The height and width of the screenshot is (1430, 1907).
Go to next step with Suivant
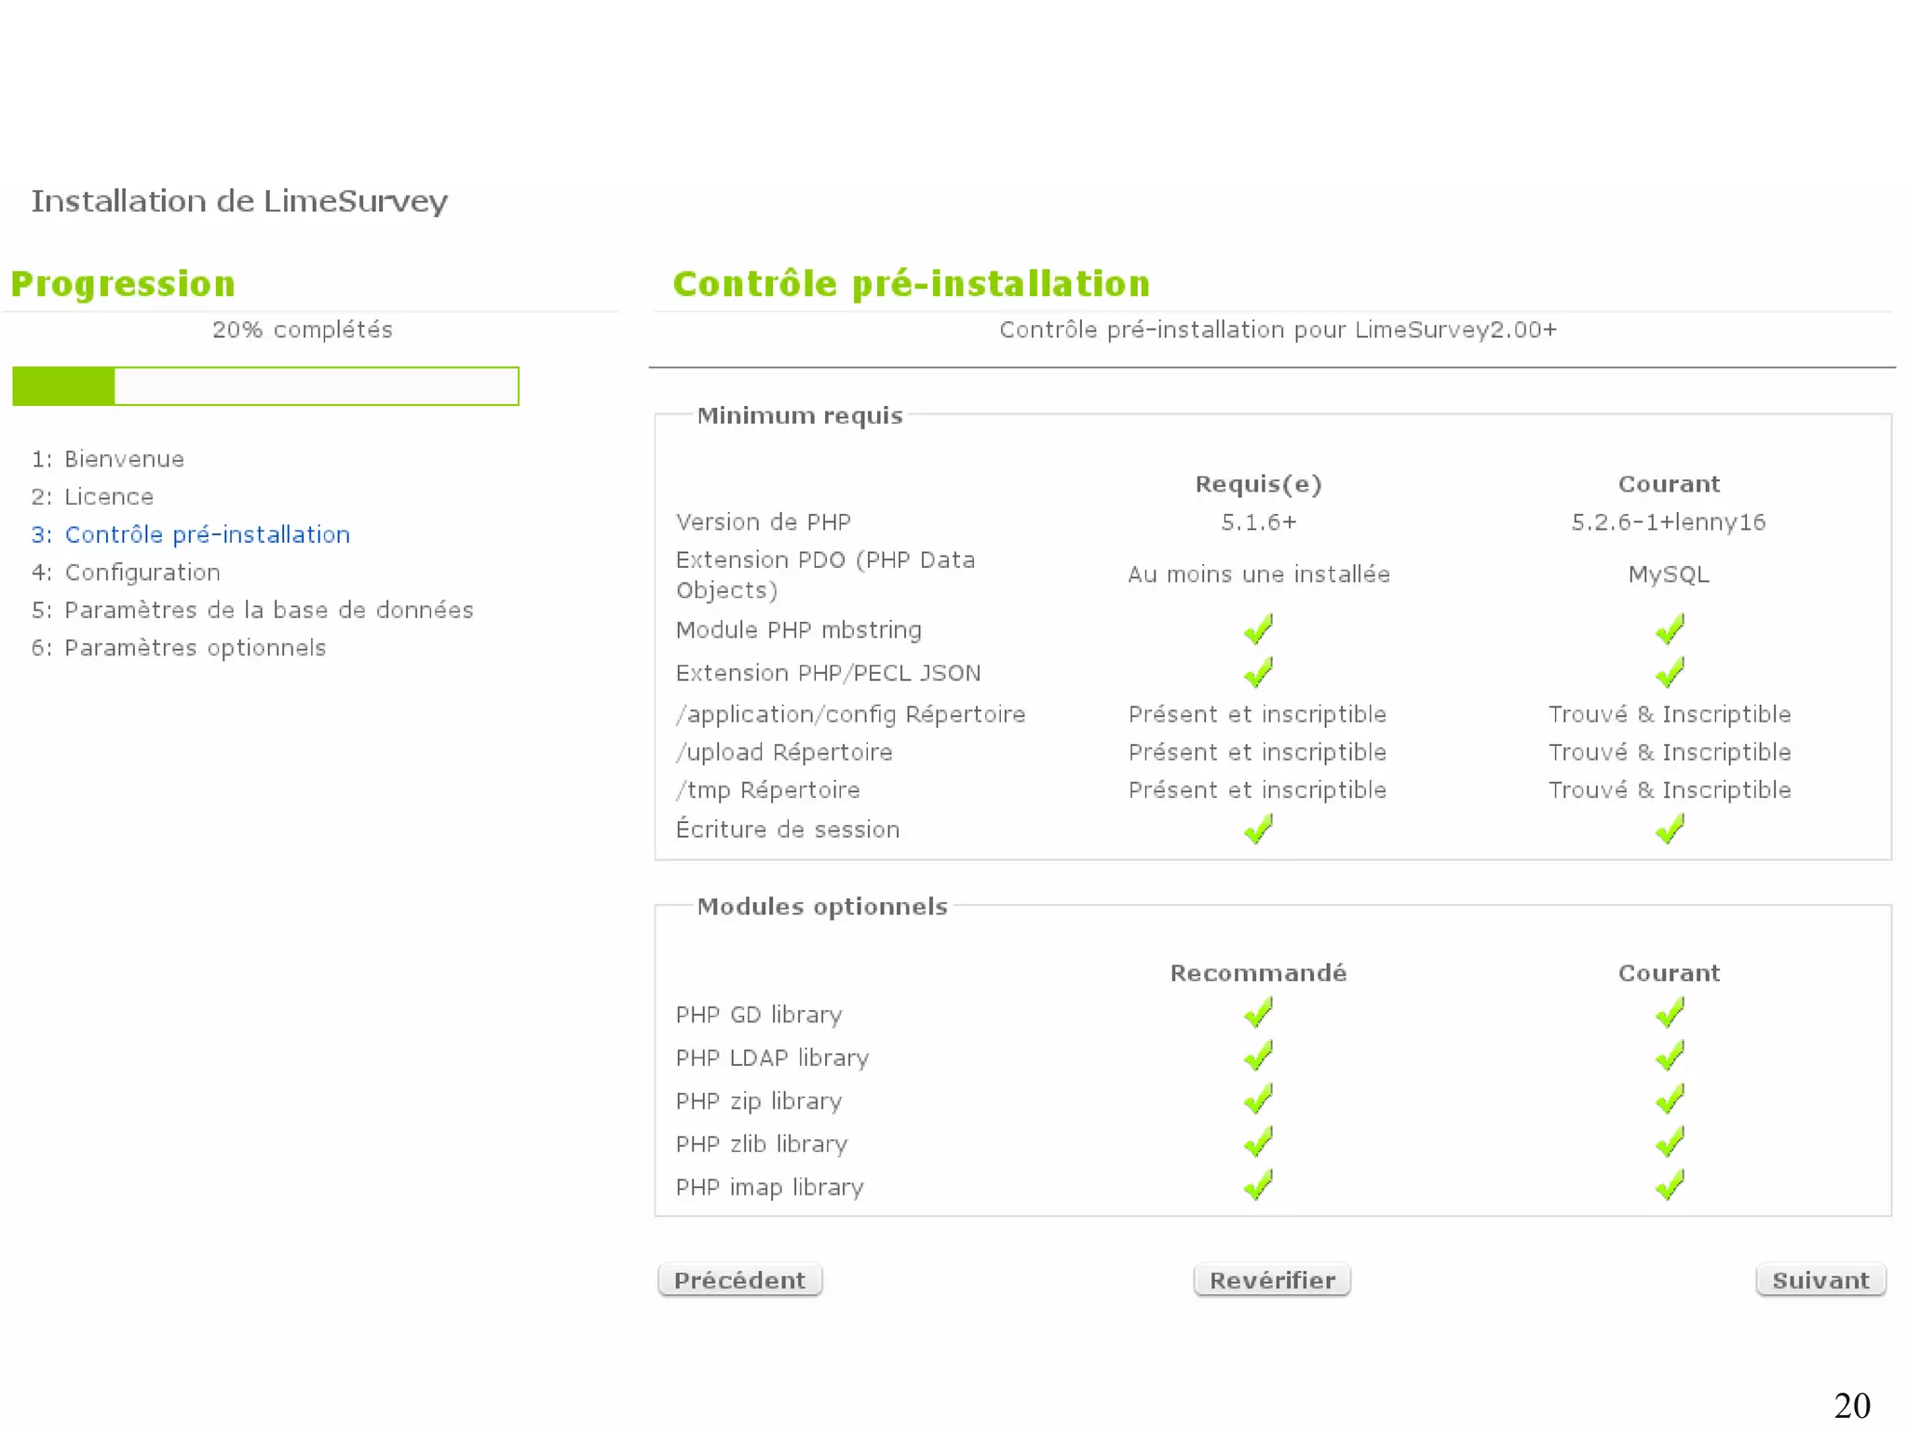(1819, 1280)
